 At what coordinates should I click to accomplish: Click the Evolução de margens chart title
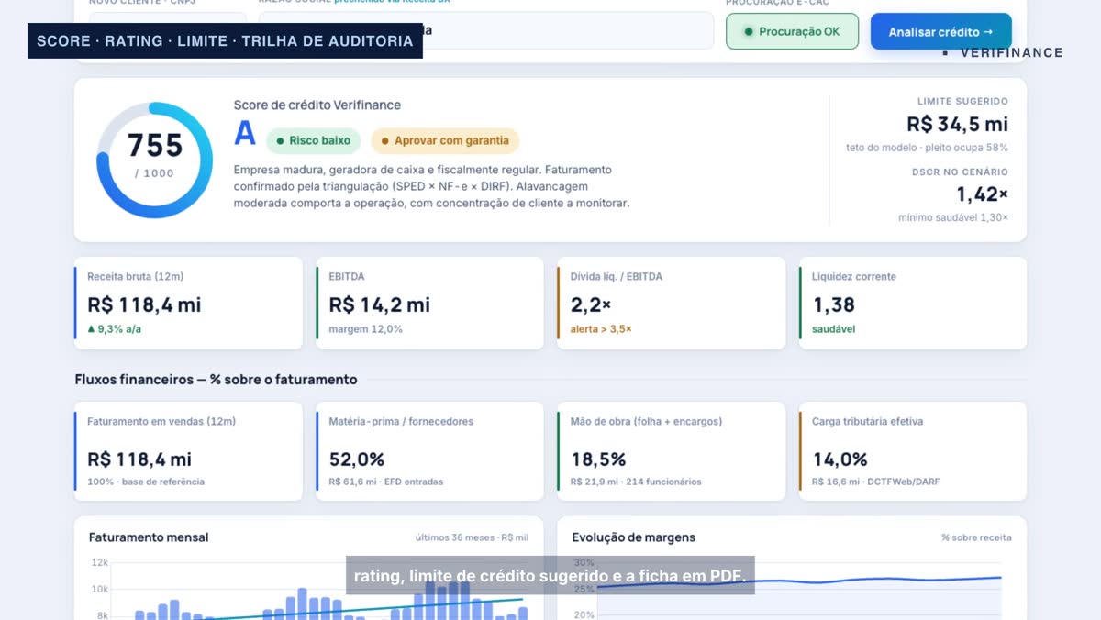point(633,537)
